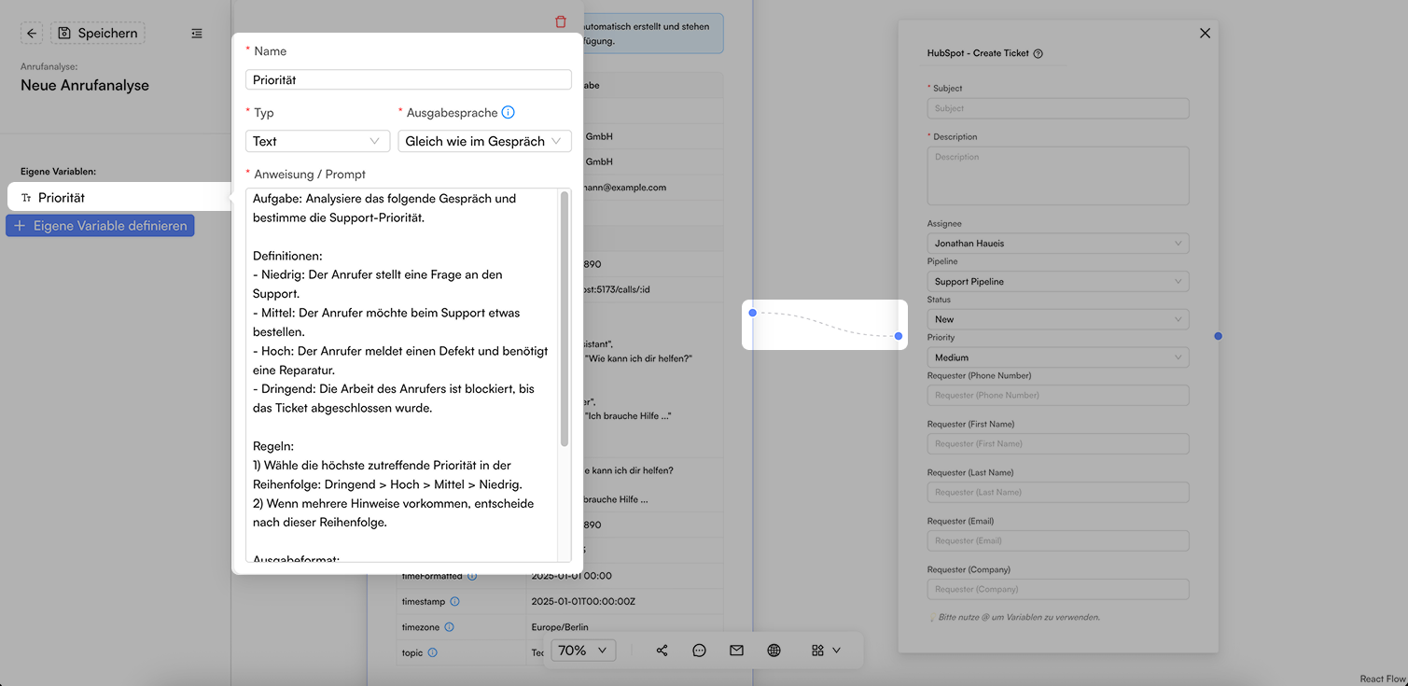The height and width of the screenshot is (686, 1408).
Task: Click Requester (Phone Number) field
Action: tap(1058, 395)
